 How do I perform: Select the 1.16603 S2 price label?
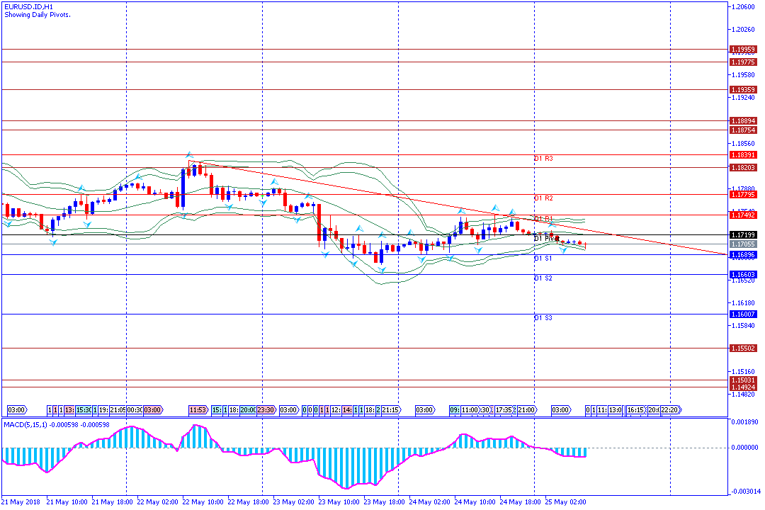pyautogui.click(x=743, y=274)
